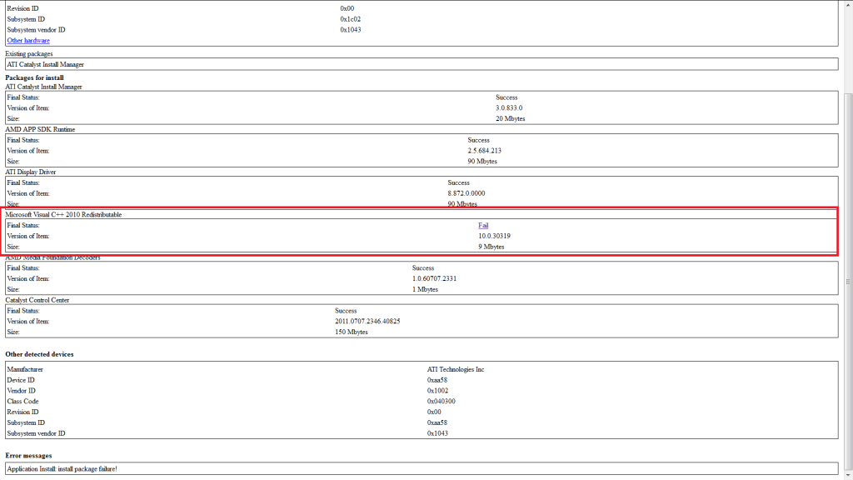Open the Other hardware link

click(28, 40)
